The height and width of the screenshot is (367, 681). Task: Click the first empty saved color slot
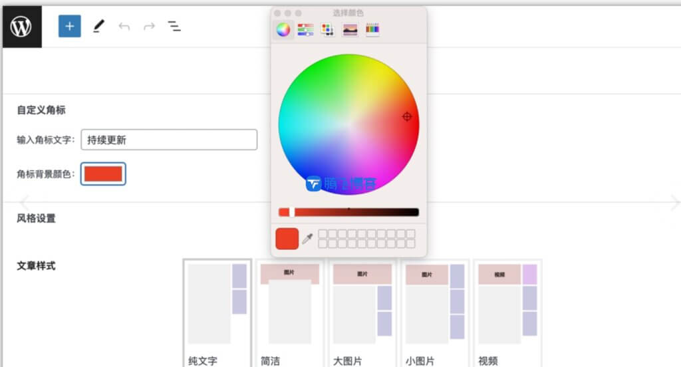323,234
